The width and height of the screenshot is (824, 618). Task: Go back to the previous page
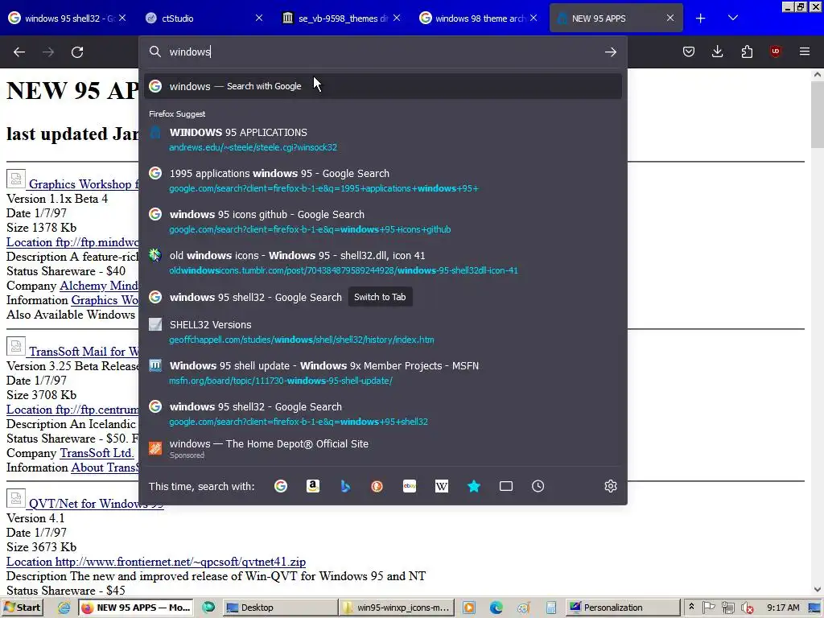click(x=19, y=52)
